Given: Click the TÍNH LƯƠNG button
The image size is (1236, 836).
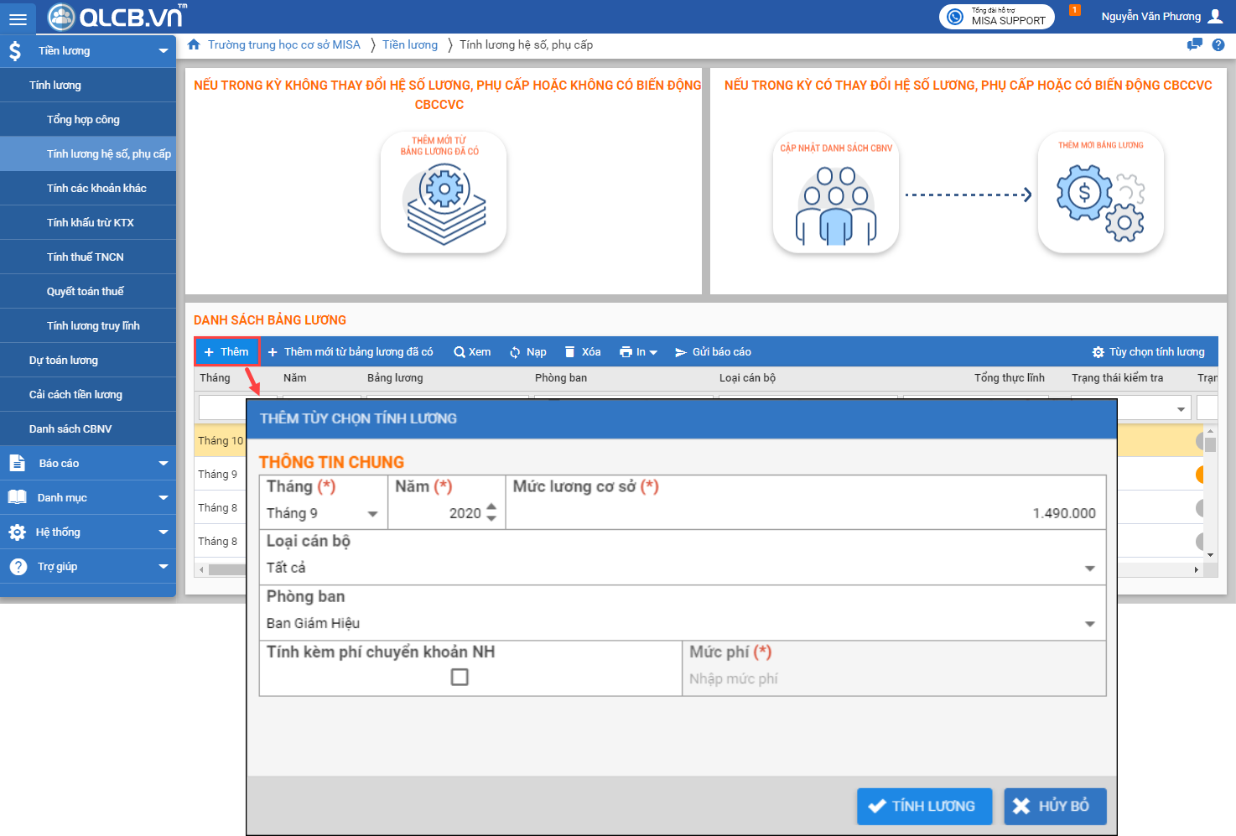Looking at the screenshot, I should click(924, 806).
